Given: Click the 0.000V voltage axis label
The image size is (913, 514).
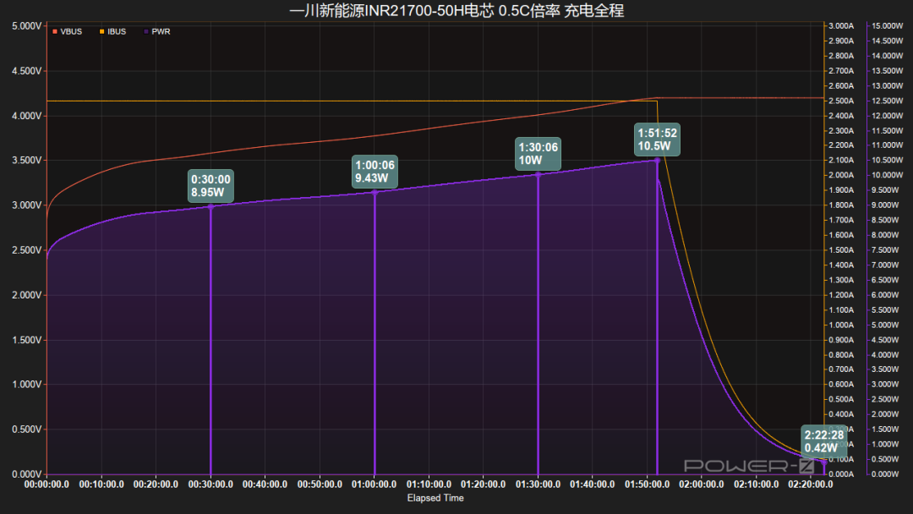Looking at the screenshot, I should point(27,474).
